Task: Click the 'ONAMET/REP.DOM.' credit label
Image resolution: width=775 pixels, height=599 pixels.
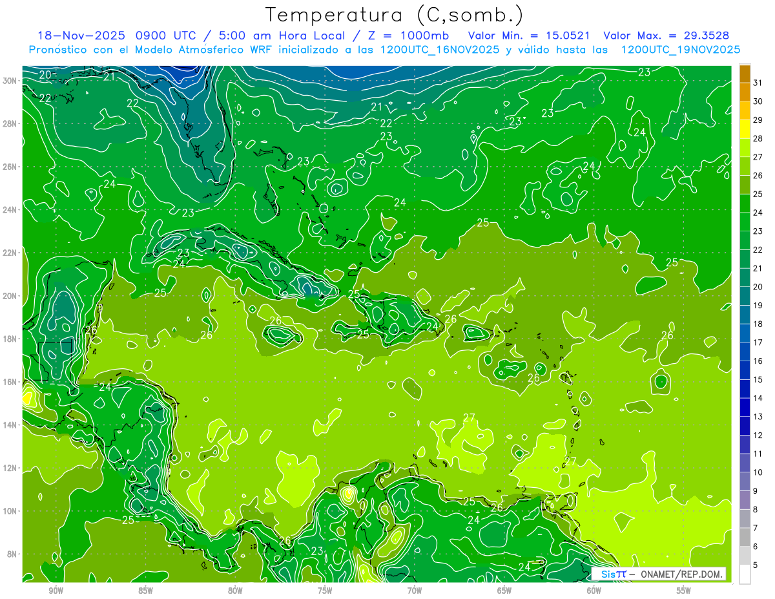Action: tap(681, 574)
